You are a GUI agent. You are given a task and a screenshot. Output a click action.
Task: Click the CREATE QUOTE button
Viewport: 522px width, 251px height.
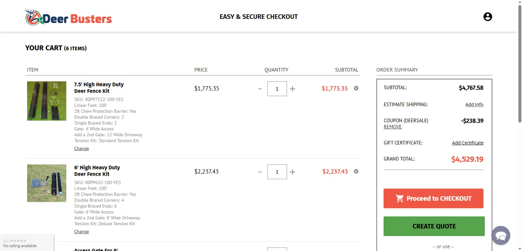434,226
